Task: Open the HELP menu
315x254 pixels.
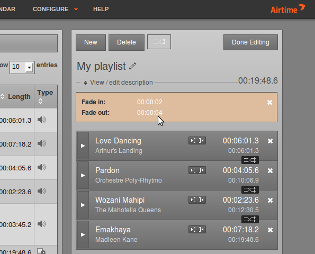Action: [101, 9]
